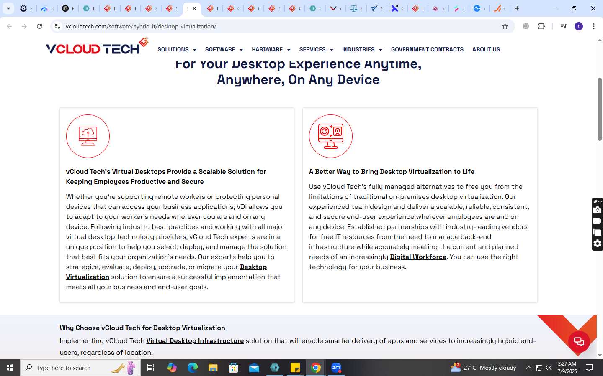Open the Chrome three-dot menu
Viewport: 603px width, 376px height.
click(x=594, y=26)
